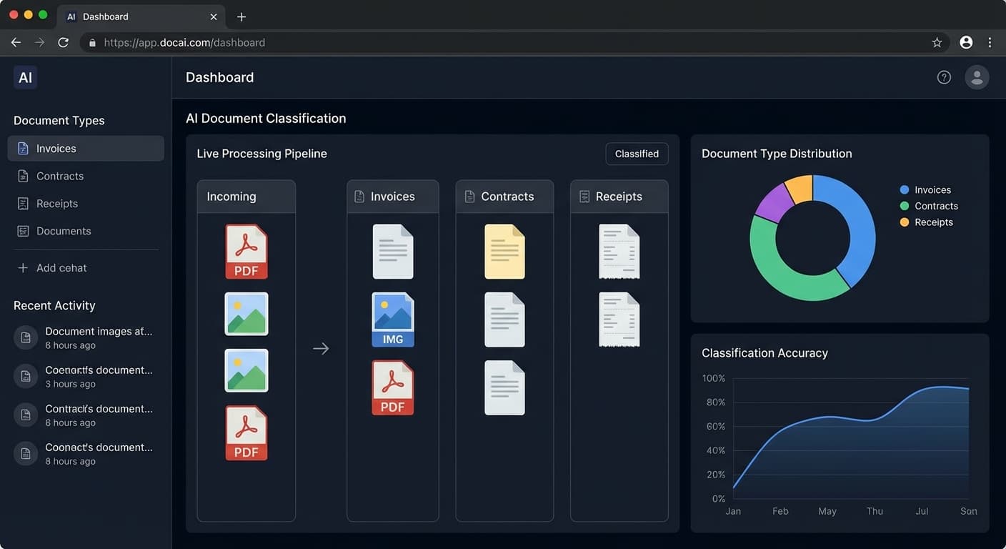Viewport: 1006px width, 549px height.
Task: Reload the page using the refresh icon
Action: 63,42
